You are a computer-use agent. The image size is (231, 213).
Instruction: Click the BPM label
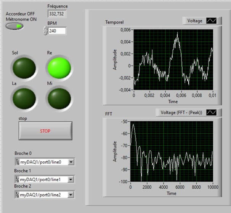click(52, 23)
